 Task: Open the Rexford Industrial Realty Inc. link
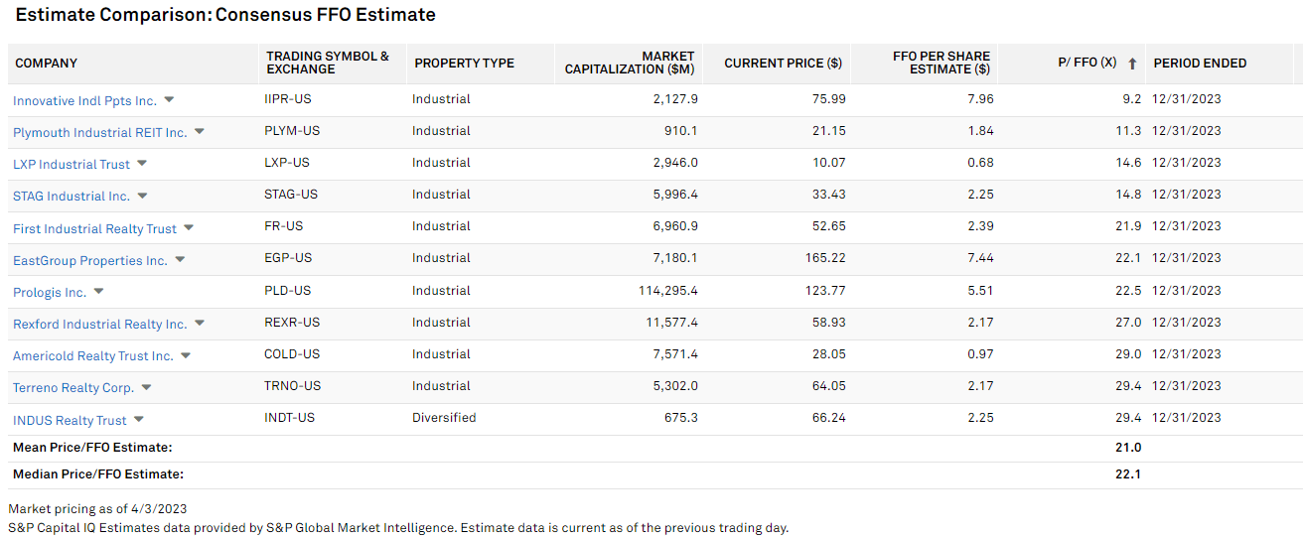click(x=99, y=325)
